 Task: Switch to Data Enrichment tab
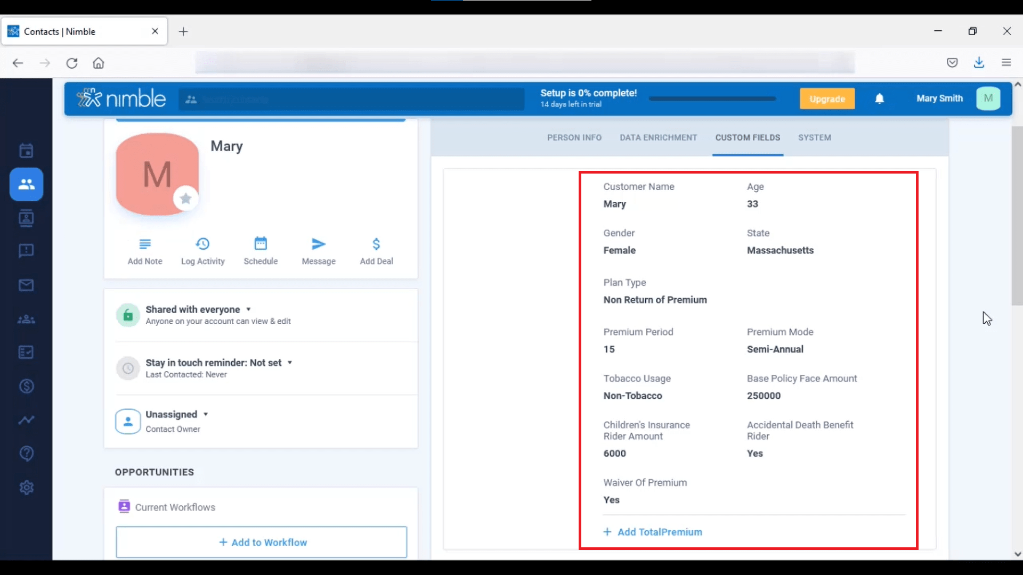[658, 137]
